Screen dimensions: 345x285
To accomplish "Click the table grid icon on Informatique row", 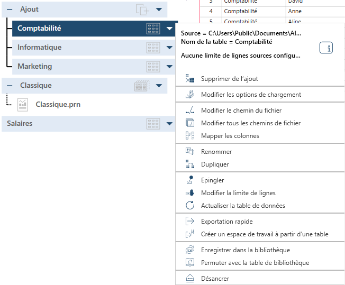I will pos(153,48).
